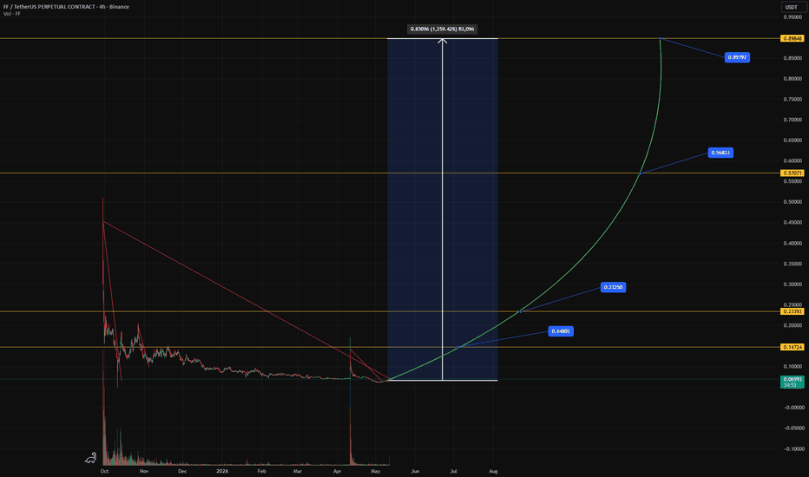The image size is (809, 477).
Task: Click the 0.20000 price axis value
Action: pos(793,325)
